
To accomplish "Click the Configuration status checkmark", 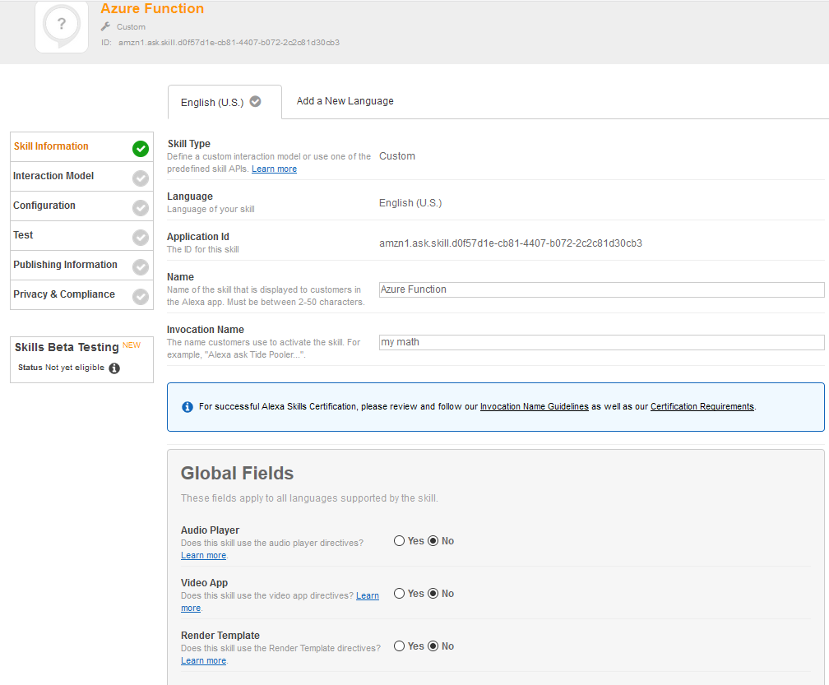I will point(141,208).
